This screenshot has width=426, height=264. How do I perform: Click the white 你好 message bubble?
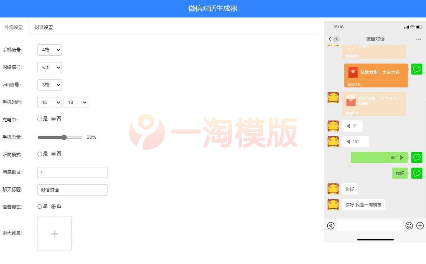click(x=350, y=189)
